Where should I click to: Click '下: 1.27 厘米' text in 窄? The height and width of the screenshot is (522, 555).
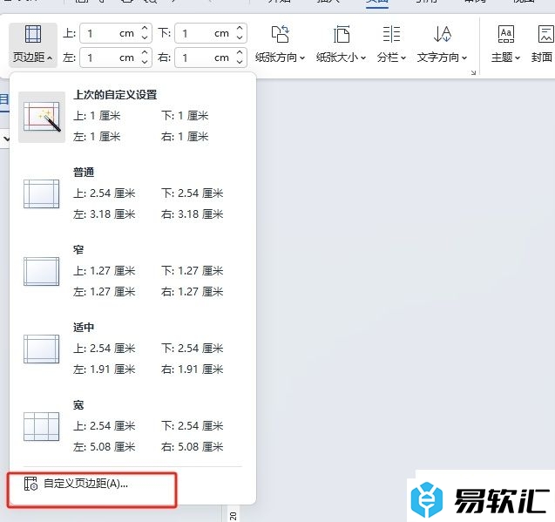click(192, 271)
